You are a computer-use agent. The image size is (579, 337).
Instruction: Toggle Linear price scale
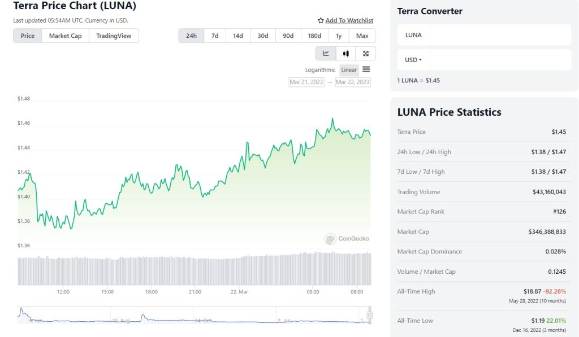349,69
